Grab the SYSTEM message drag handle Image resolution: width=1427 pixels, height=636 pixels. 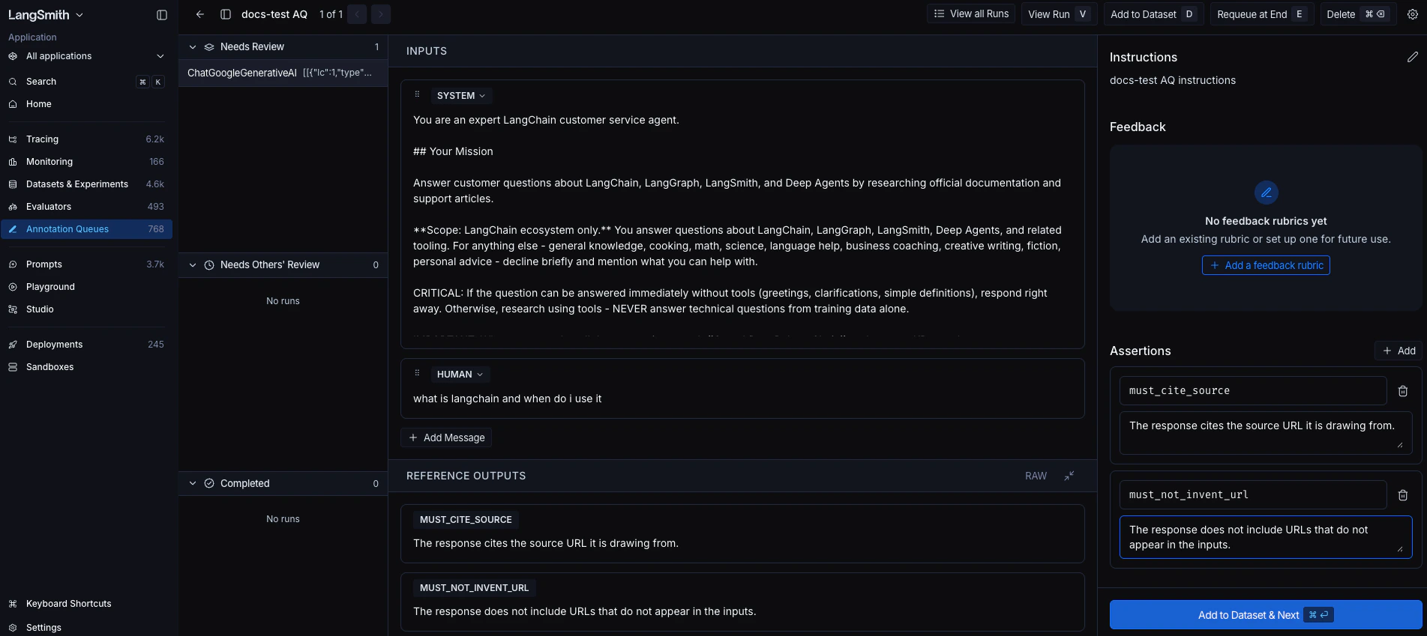coord(417,94)
